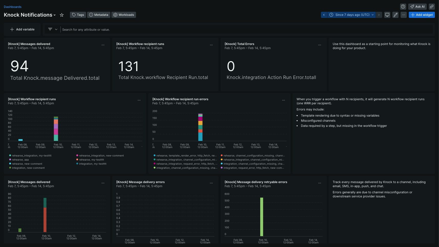Click red bar in Messages delivered chart
The image size is (439, 247).
point(45,220)
